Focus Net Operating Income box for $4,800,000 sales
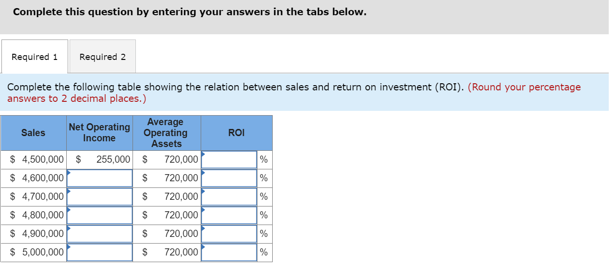614x265 pixels. [100, 215]
